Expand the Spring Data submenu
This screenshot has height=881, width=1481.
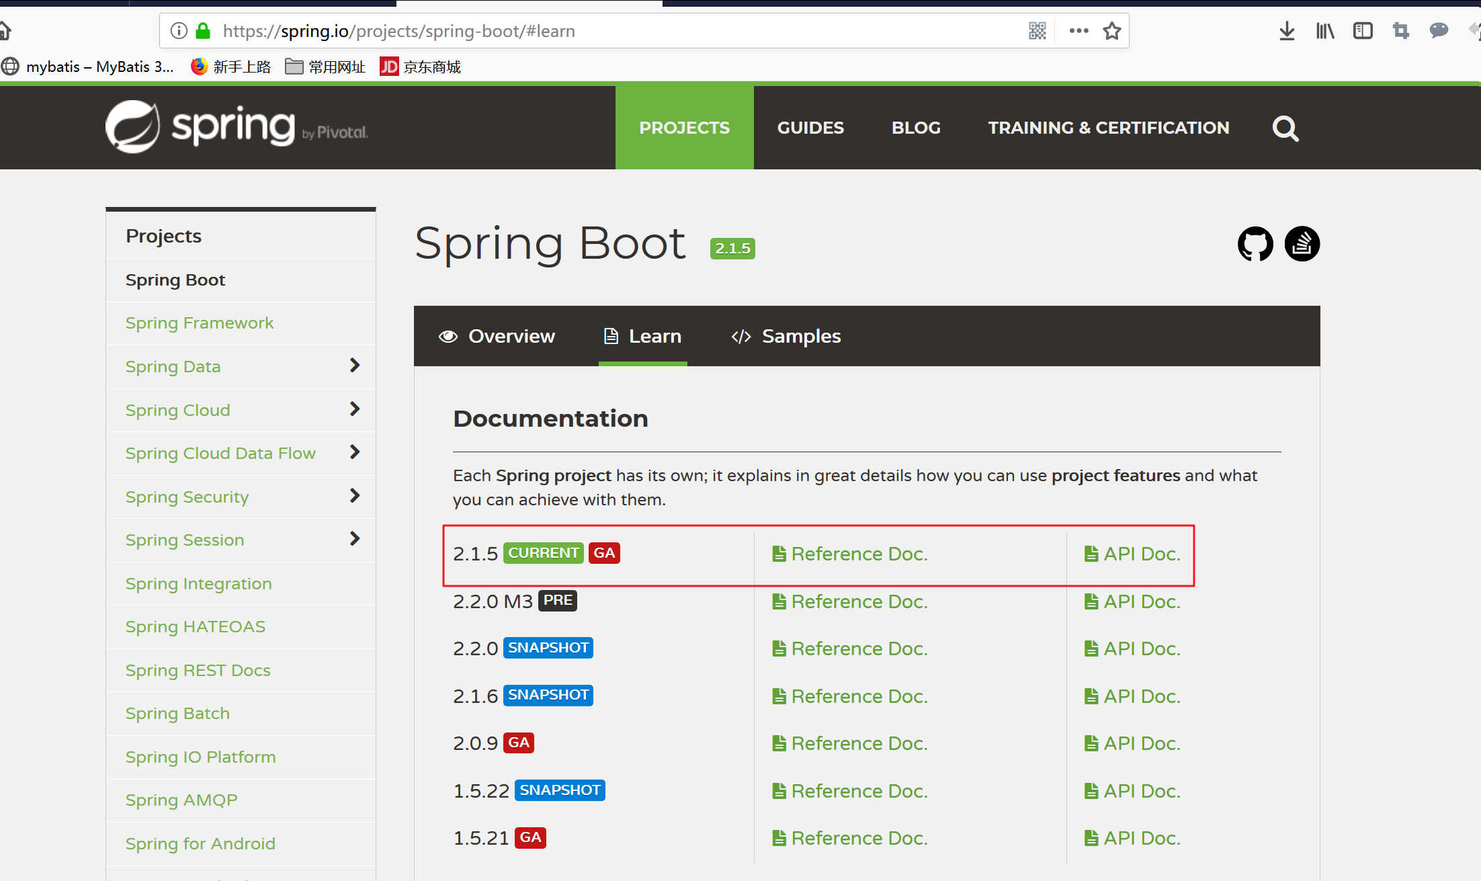(354, 366)
